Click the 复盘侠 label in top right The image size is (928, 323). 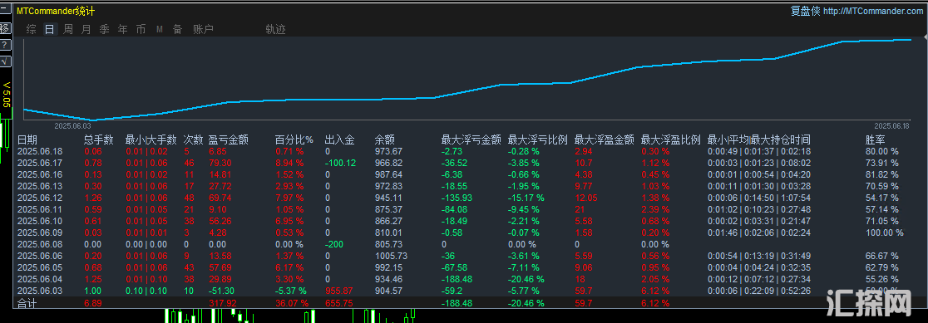(x=806, y=12)
